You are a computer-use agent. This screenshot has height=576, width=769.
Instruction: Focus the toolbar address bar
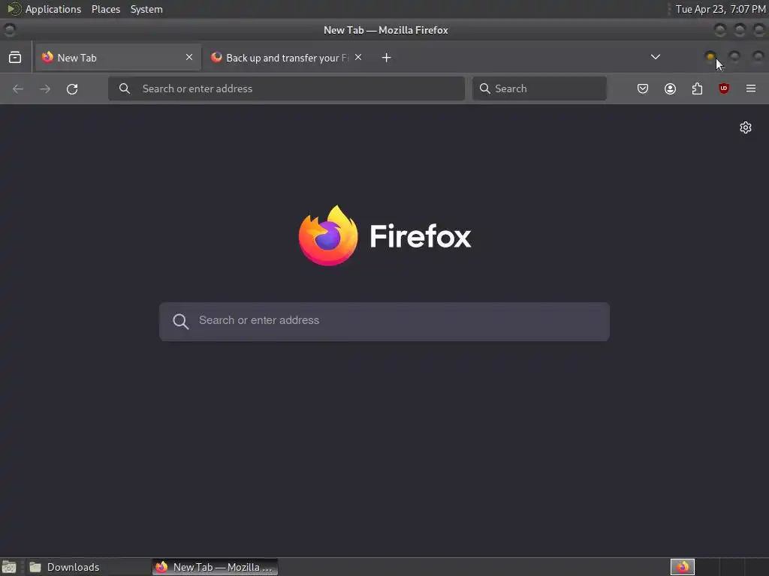(286, 88)
